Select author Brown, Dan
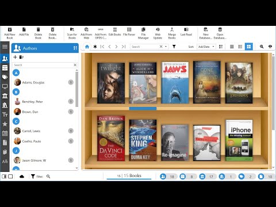Viewport: 276px width, 207px height. 44,112
